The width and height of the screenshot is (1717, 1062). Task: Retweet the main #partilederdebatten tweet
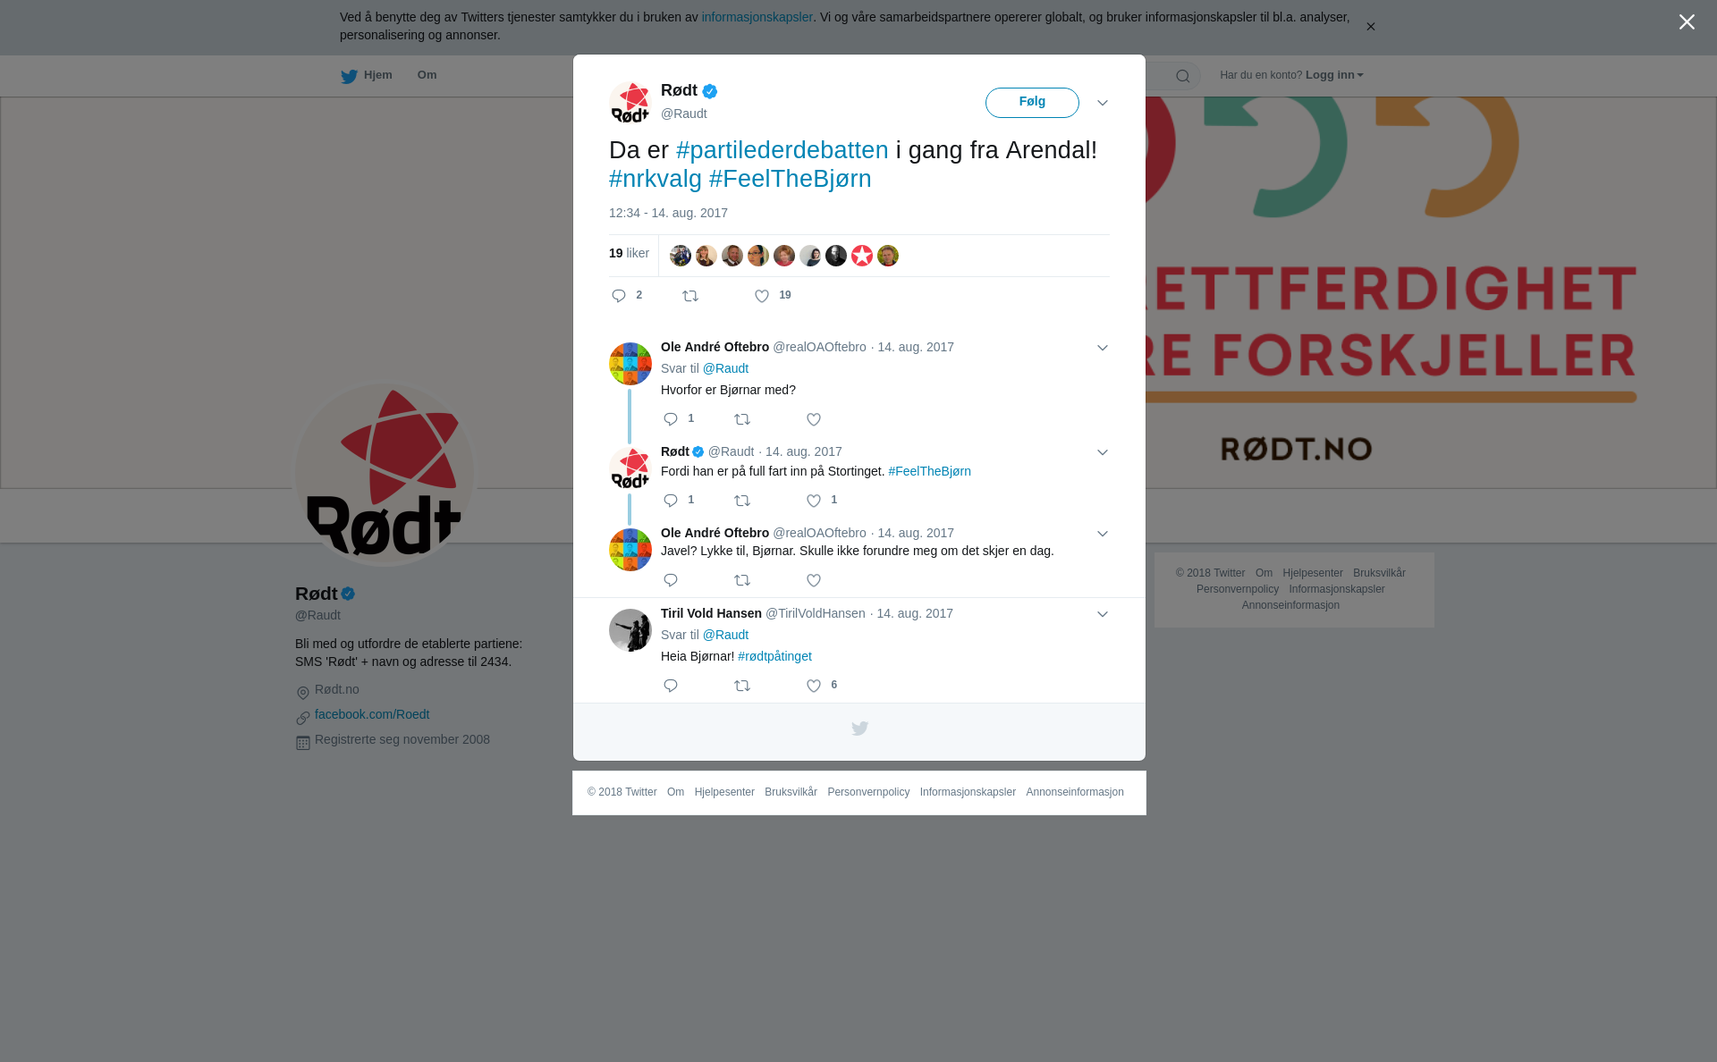point(690,296)
